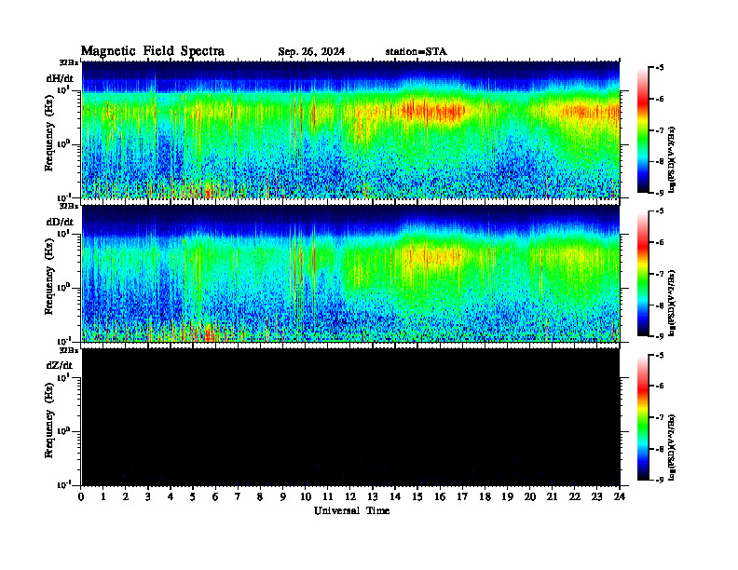The width and height of the screenshot is (738, 570).
Task: Click hour tick label "19" on time axis
Action: click(x=507, y=497)
